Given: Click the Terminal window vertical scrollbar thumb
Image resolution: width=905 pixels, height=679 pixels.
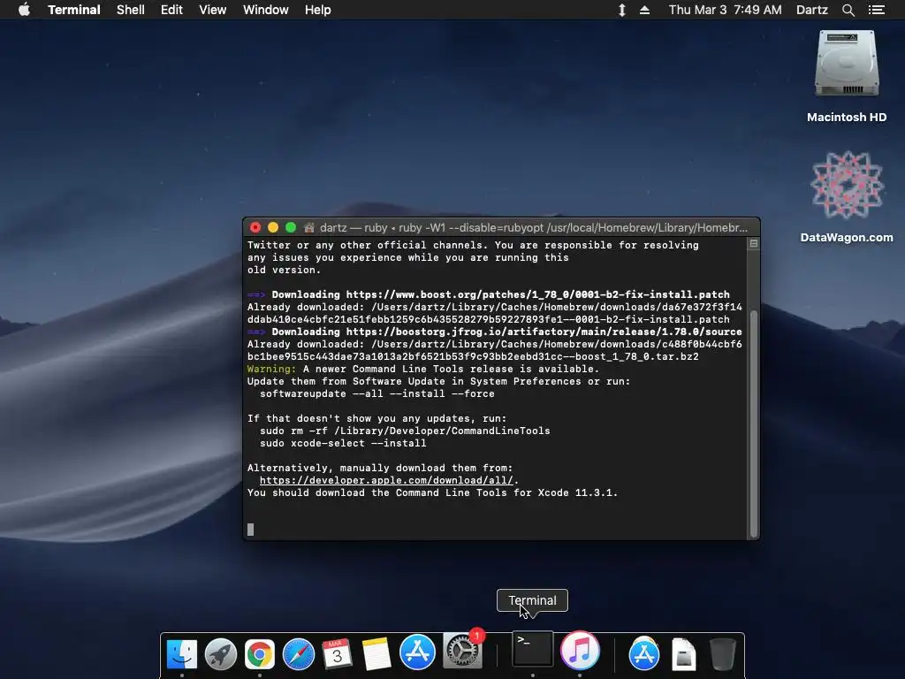Looking at the screenshot, I should [x=753, y=424].
